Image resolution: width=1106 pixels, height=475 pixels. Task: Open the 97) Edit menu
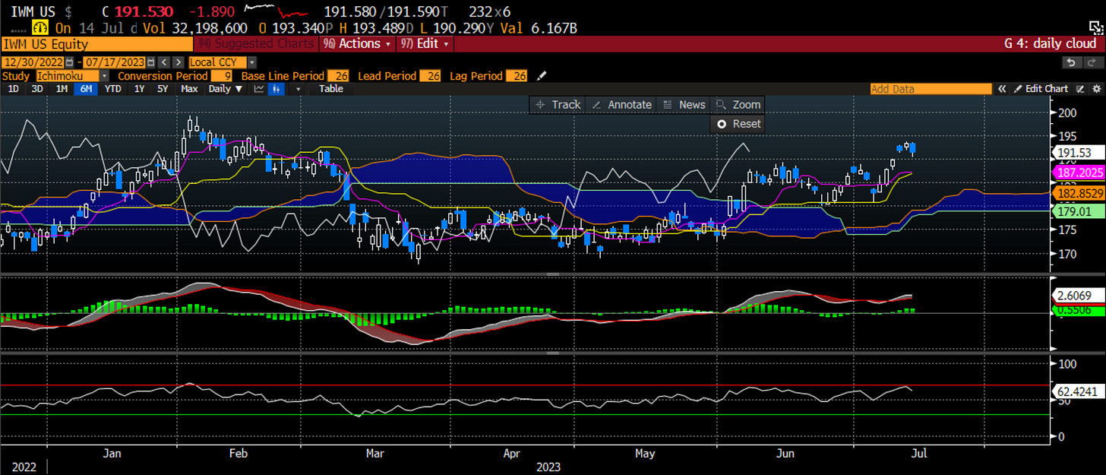[425, 43]
